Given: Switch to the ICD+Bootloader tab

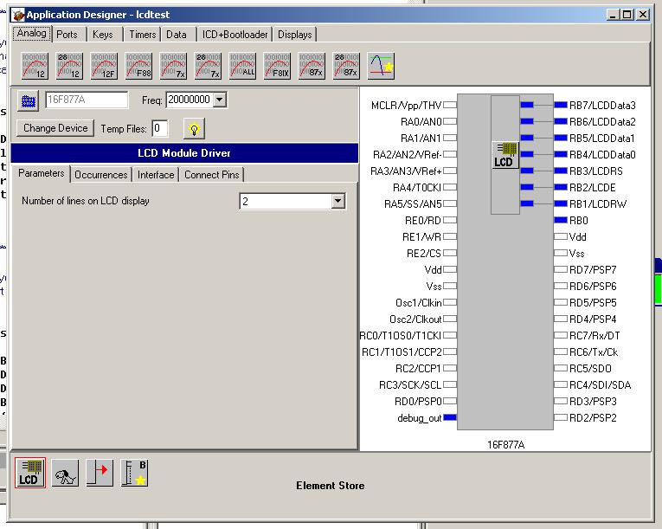Looking at the screenshot, I should pos(235,35).
